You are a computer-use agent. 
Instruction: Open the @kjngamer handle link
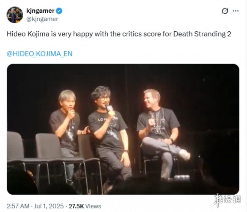point(42,19)
